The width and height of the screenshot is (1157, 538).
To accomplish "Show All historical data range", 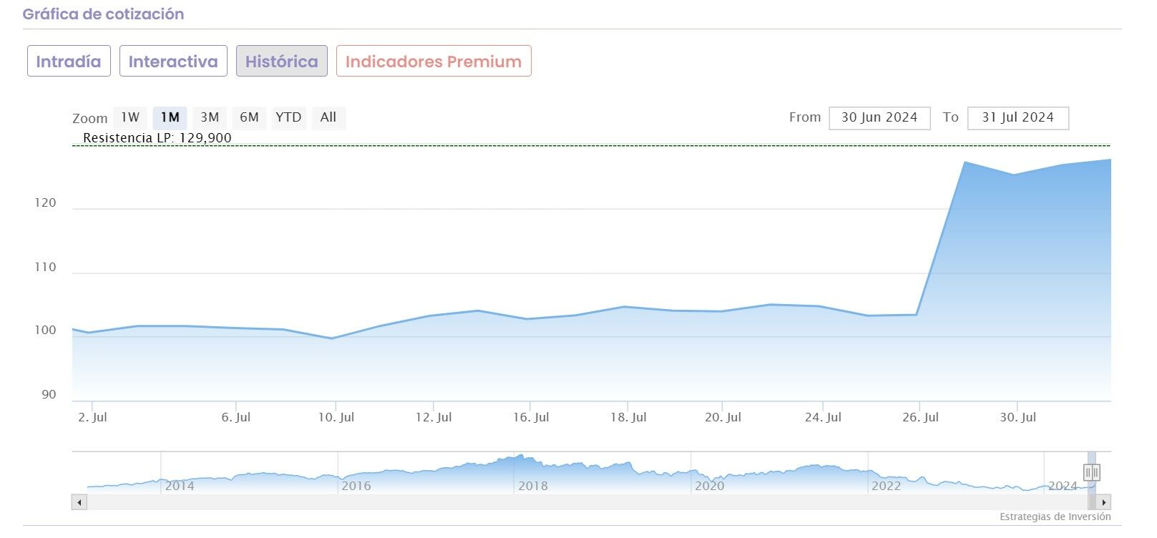I will tap(328, 117).
